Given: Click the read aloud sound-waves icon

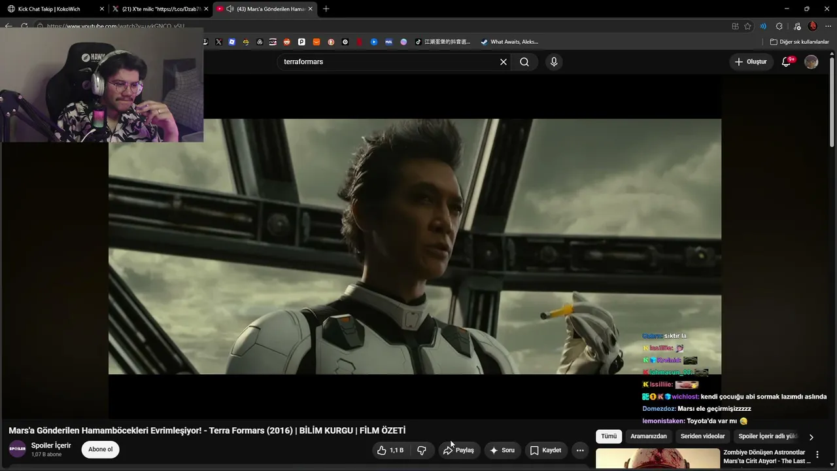Looking at the screenshot, I should [x=763, y=26].
